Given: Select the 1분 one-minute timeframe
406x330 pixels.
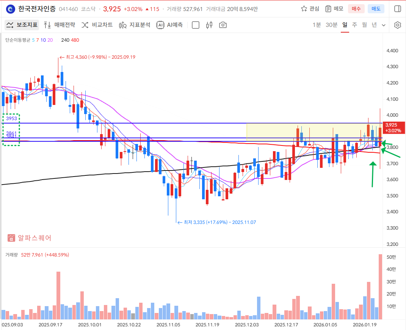Looking at the screenshot, I should coord(317,25).
